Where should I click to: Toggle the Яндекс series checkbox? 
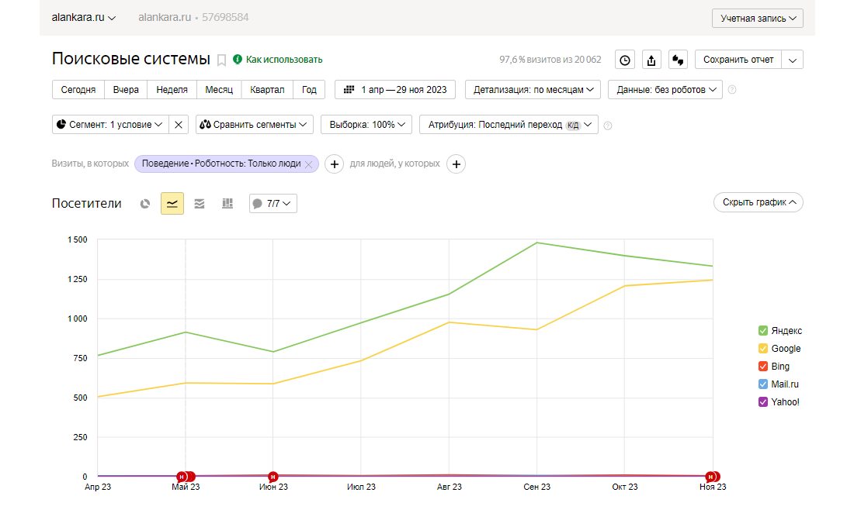(763, 331)
